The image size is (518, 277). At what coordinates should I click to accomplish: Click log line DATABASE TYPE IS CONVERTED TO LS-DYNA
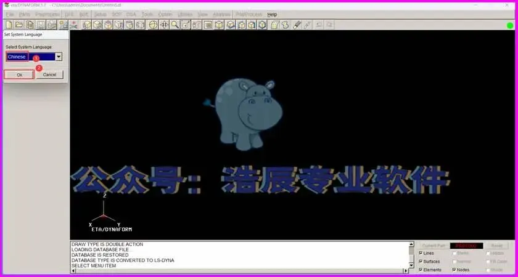pos(123,260)
